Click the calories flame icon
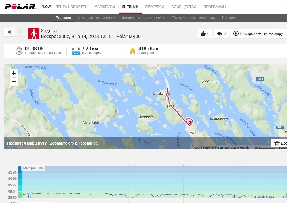Image resolution: width=287 pixels, height=203 pixels. point(132,51)
